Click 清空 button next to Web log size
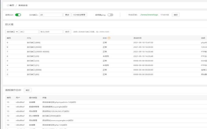 click(x=176, y=15)
